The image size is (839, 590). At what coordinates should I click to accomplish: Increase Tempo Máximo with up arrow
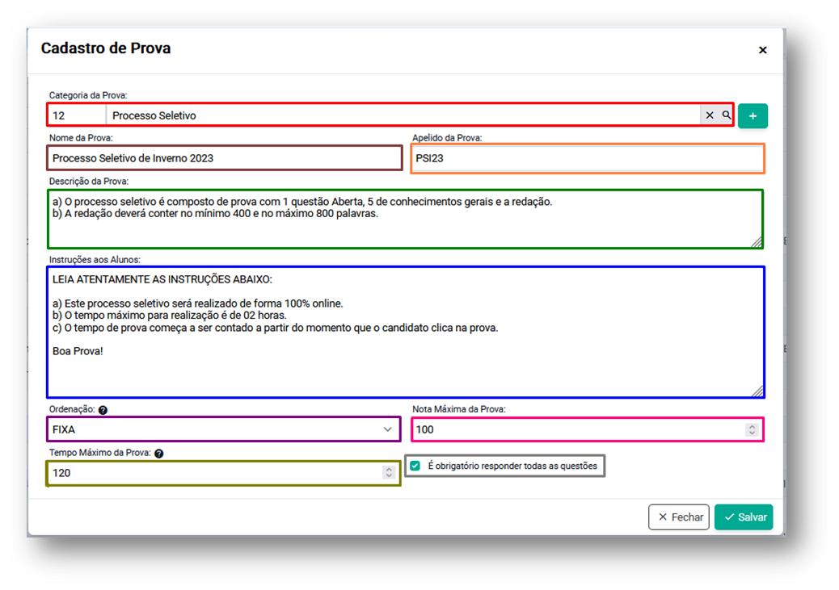tap(389, 469)
